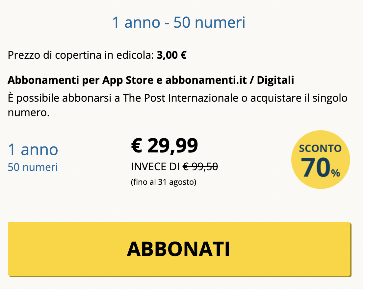The width and height of the screenshot is (366, 293).
Task: Click the yellow ABBONATI subscribe button
Action: click(179, 249)
